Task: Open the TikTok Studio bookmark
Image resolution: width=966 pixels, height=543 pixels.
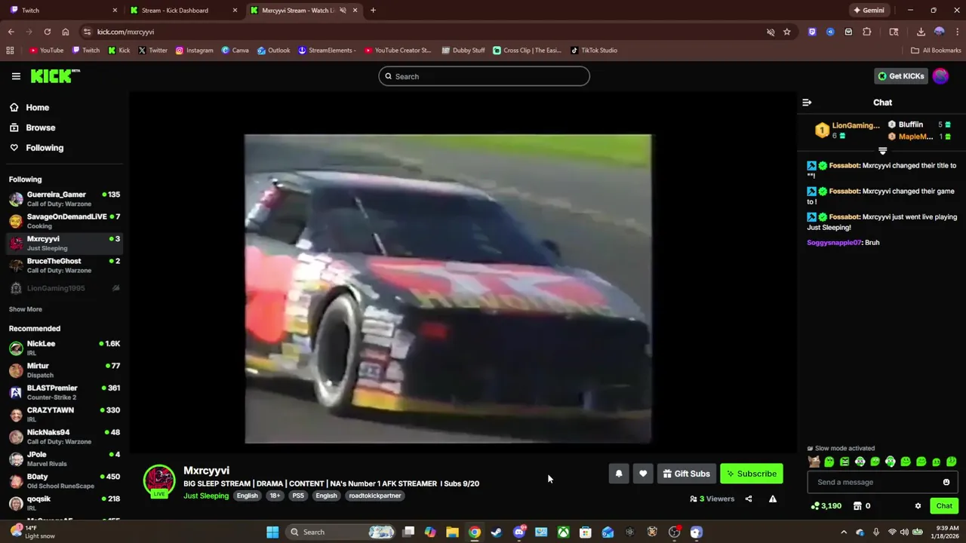Action: click(594, 51)
